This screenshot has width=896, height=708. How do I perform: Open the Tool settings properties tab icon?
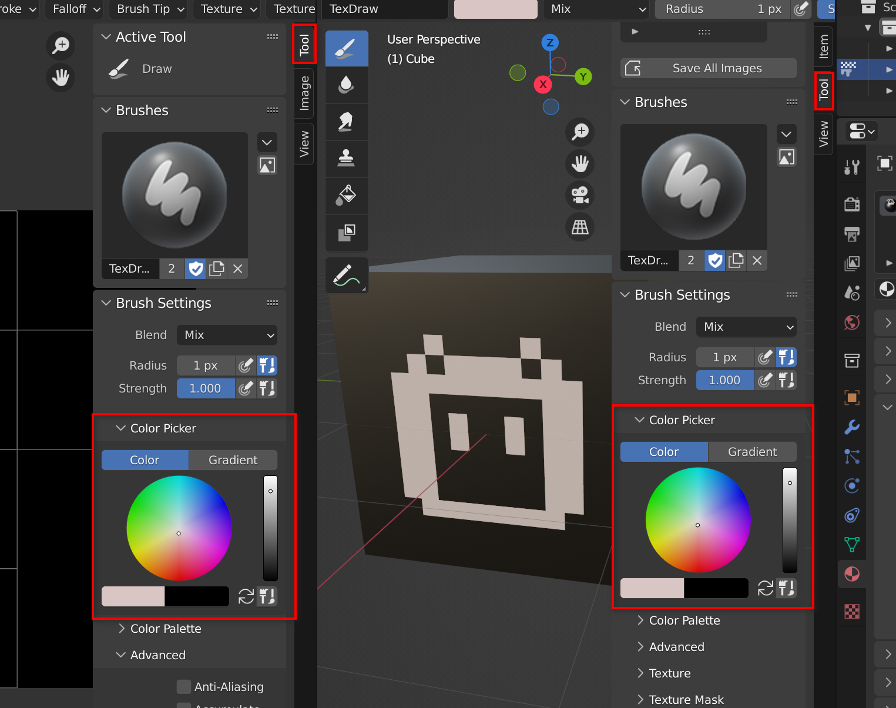[x=852, y=167]
